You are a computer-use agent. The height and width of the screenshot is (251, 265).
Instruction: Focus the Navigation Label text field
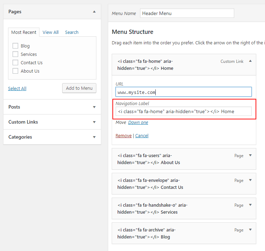(184, 111)
